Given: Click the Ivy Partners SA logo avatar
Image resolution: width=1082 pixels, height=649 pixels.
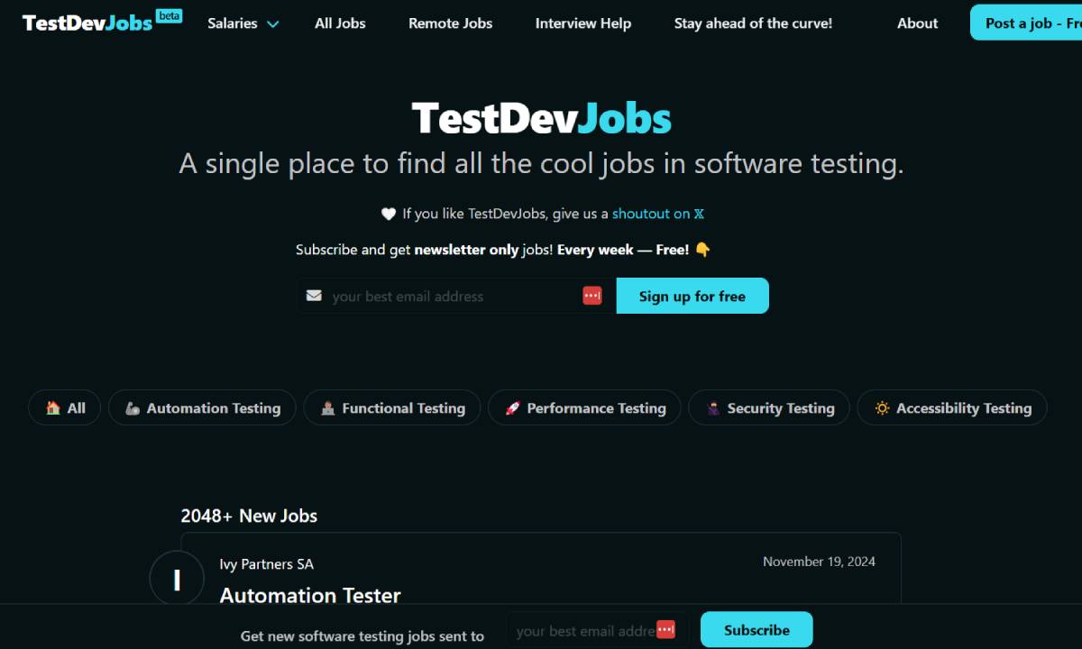Looking at the screenshot, I should point(177,580).
